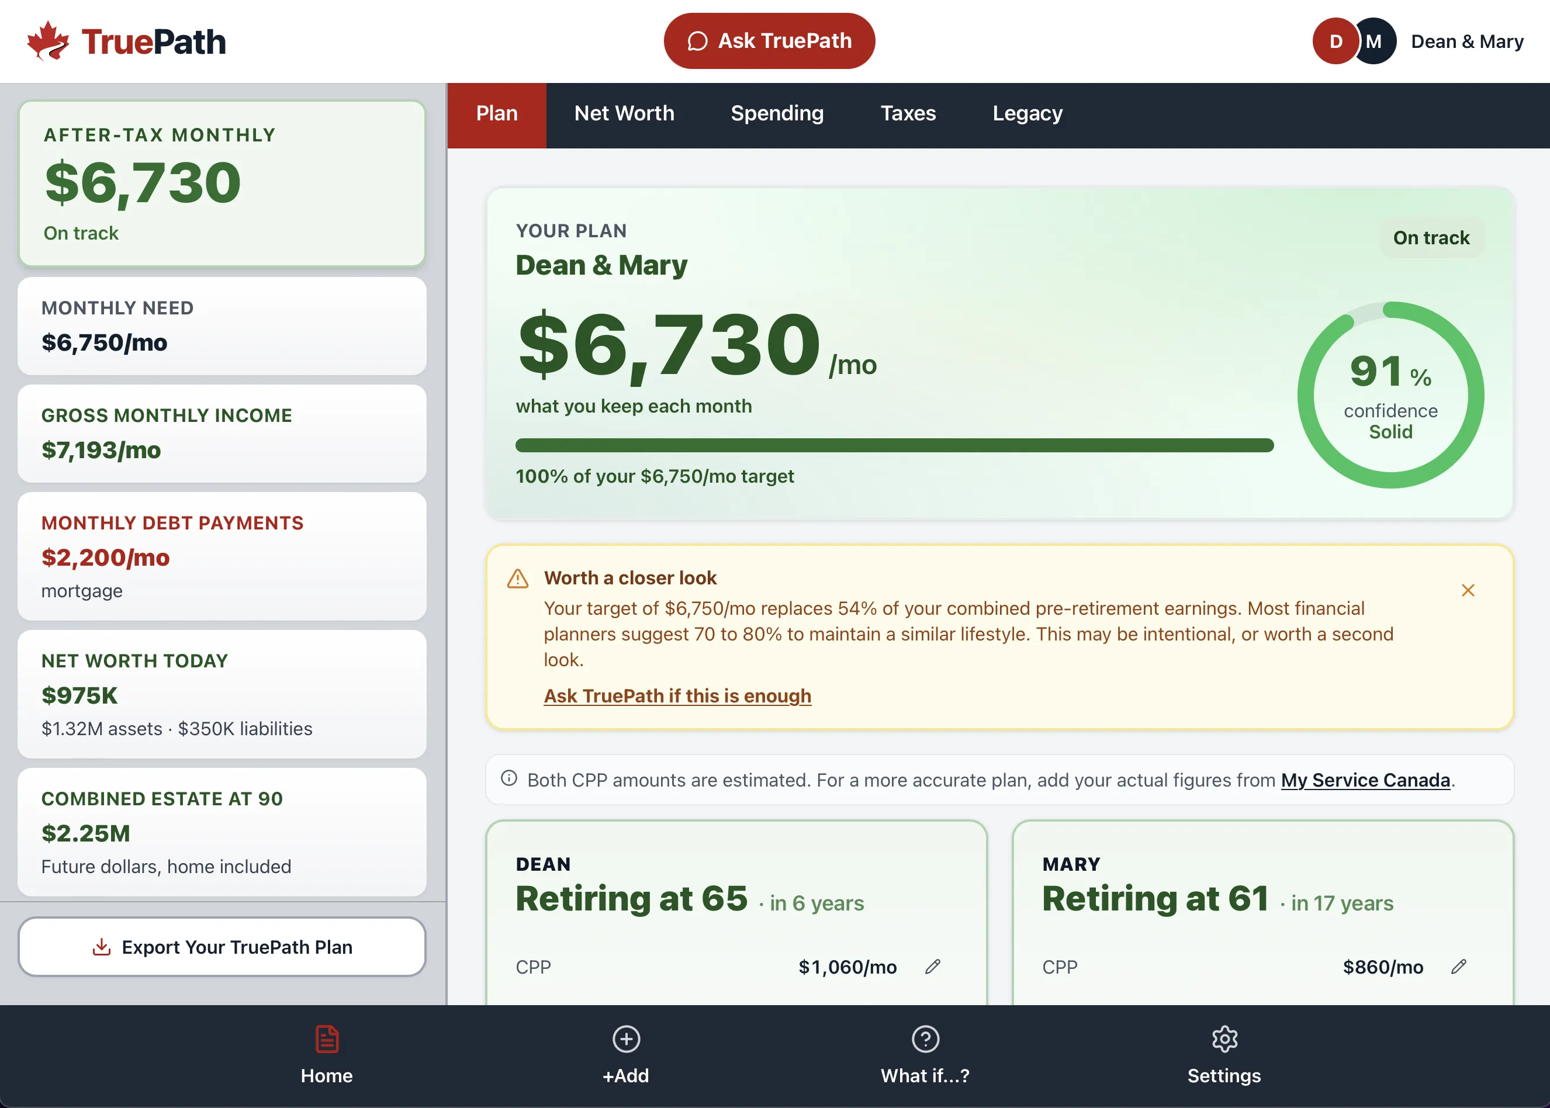
Task: Click the chat bubble icon in Ask TruePath
Action: pos(697,41)
